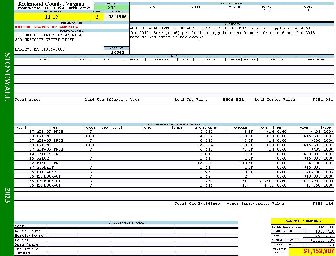
Task: Click the $750 rate cell
Action: click(269, 186)
